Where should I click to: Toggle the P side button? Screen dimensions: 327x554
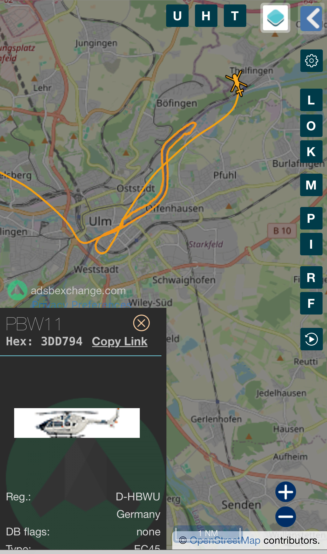click(311, 218)
